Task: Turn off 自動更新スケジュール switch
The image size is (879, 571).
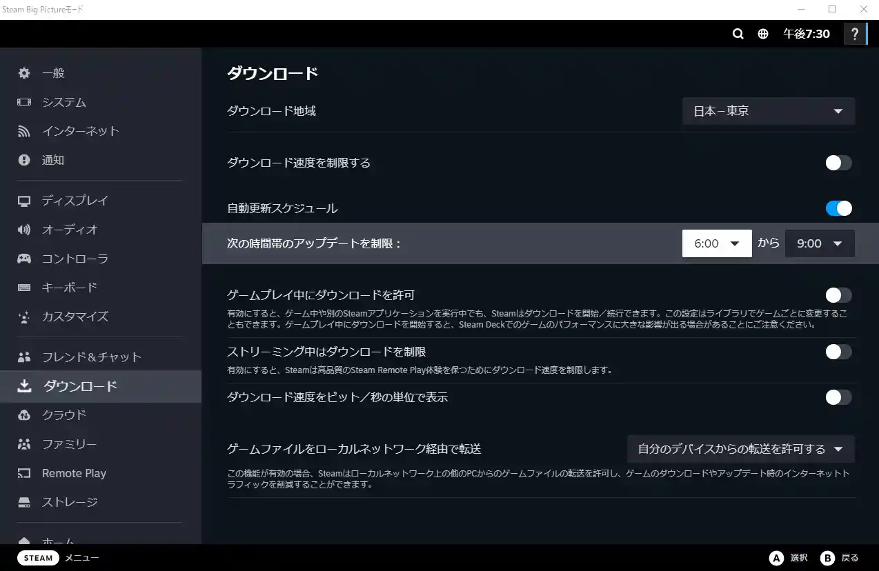Action: click(838, 208)
